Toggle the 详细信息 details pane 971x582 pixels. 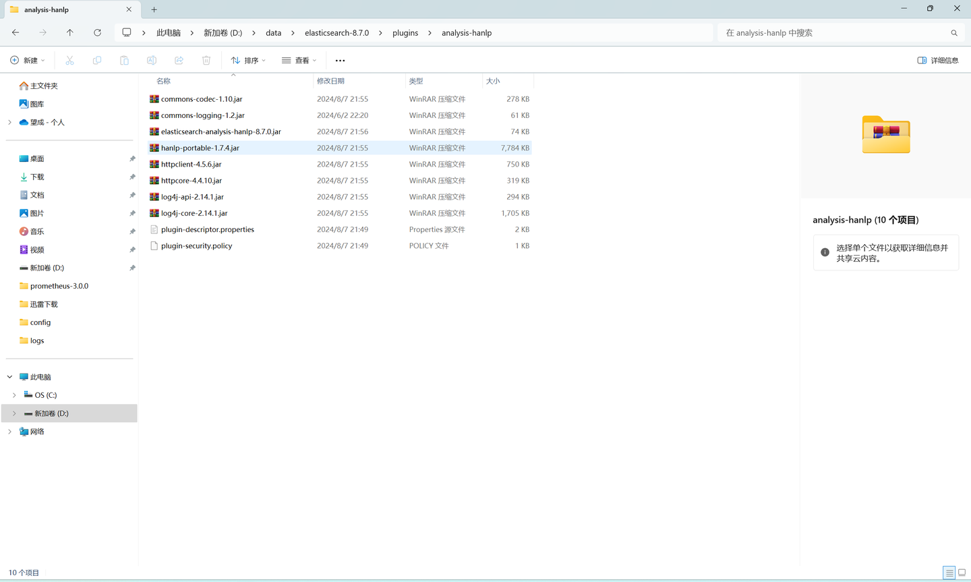tap(937, 60)
